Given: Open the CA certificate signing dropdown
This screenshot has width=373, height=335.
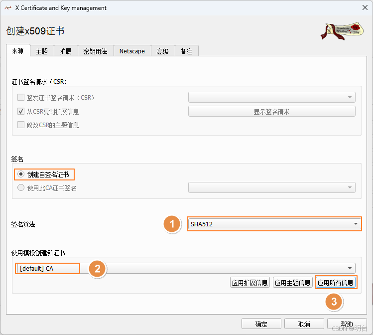Looking at the screenshot, I should point(272,187).
